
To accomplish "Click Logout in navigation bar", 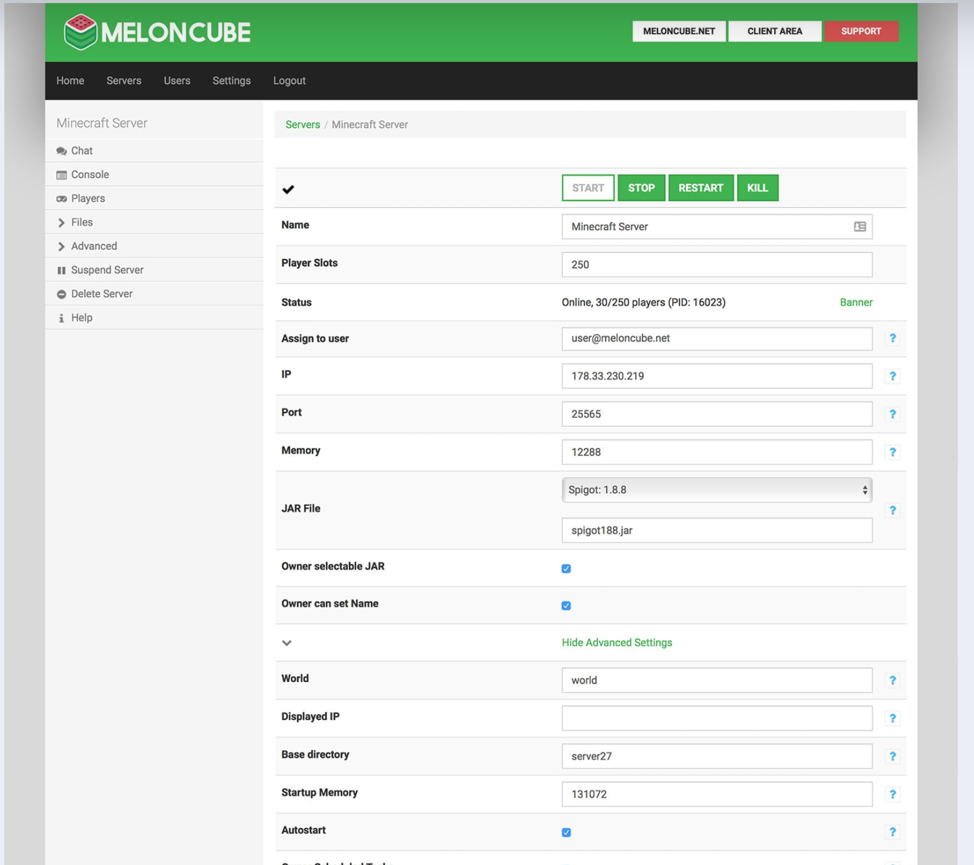I will pyautogui.click(x=290, y=81).
